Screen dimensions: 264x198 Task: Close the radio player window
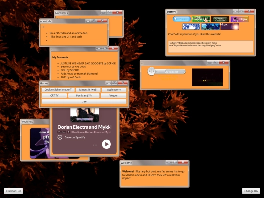[x=224, y=62]
